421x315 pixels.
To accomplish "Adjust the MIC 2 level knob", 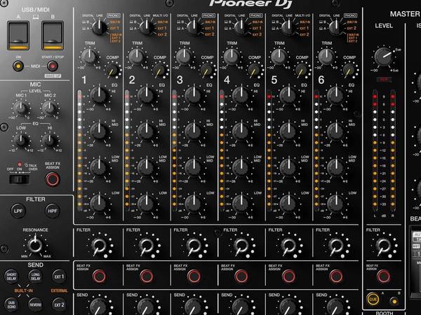I will tap(49, 107).
